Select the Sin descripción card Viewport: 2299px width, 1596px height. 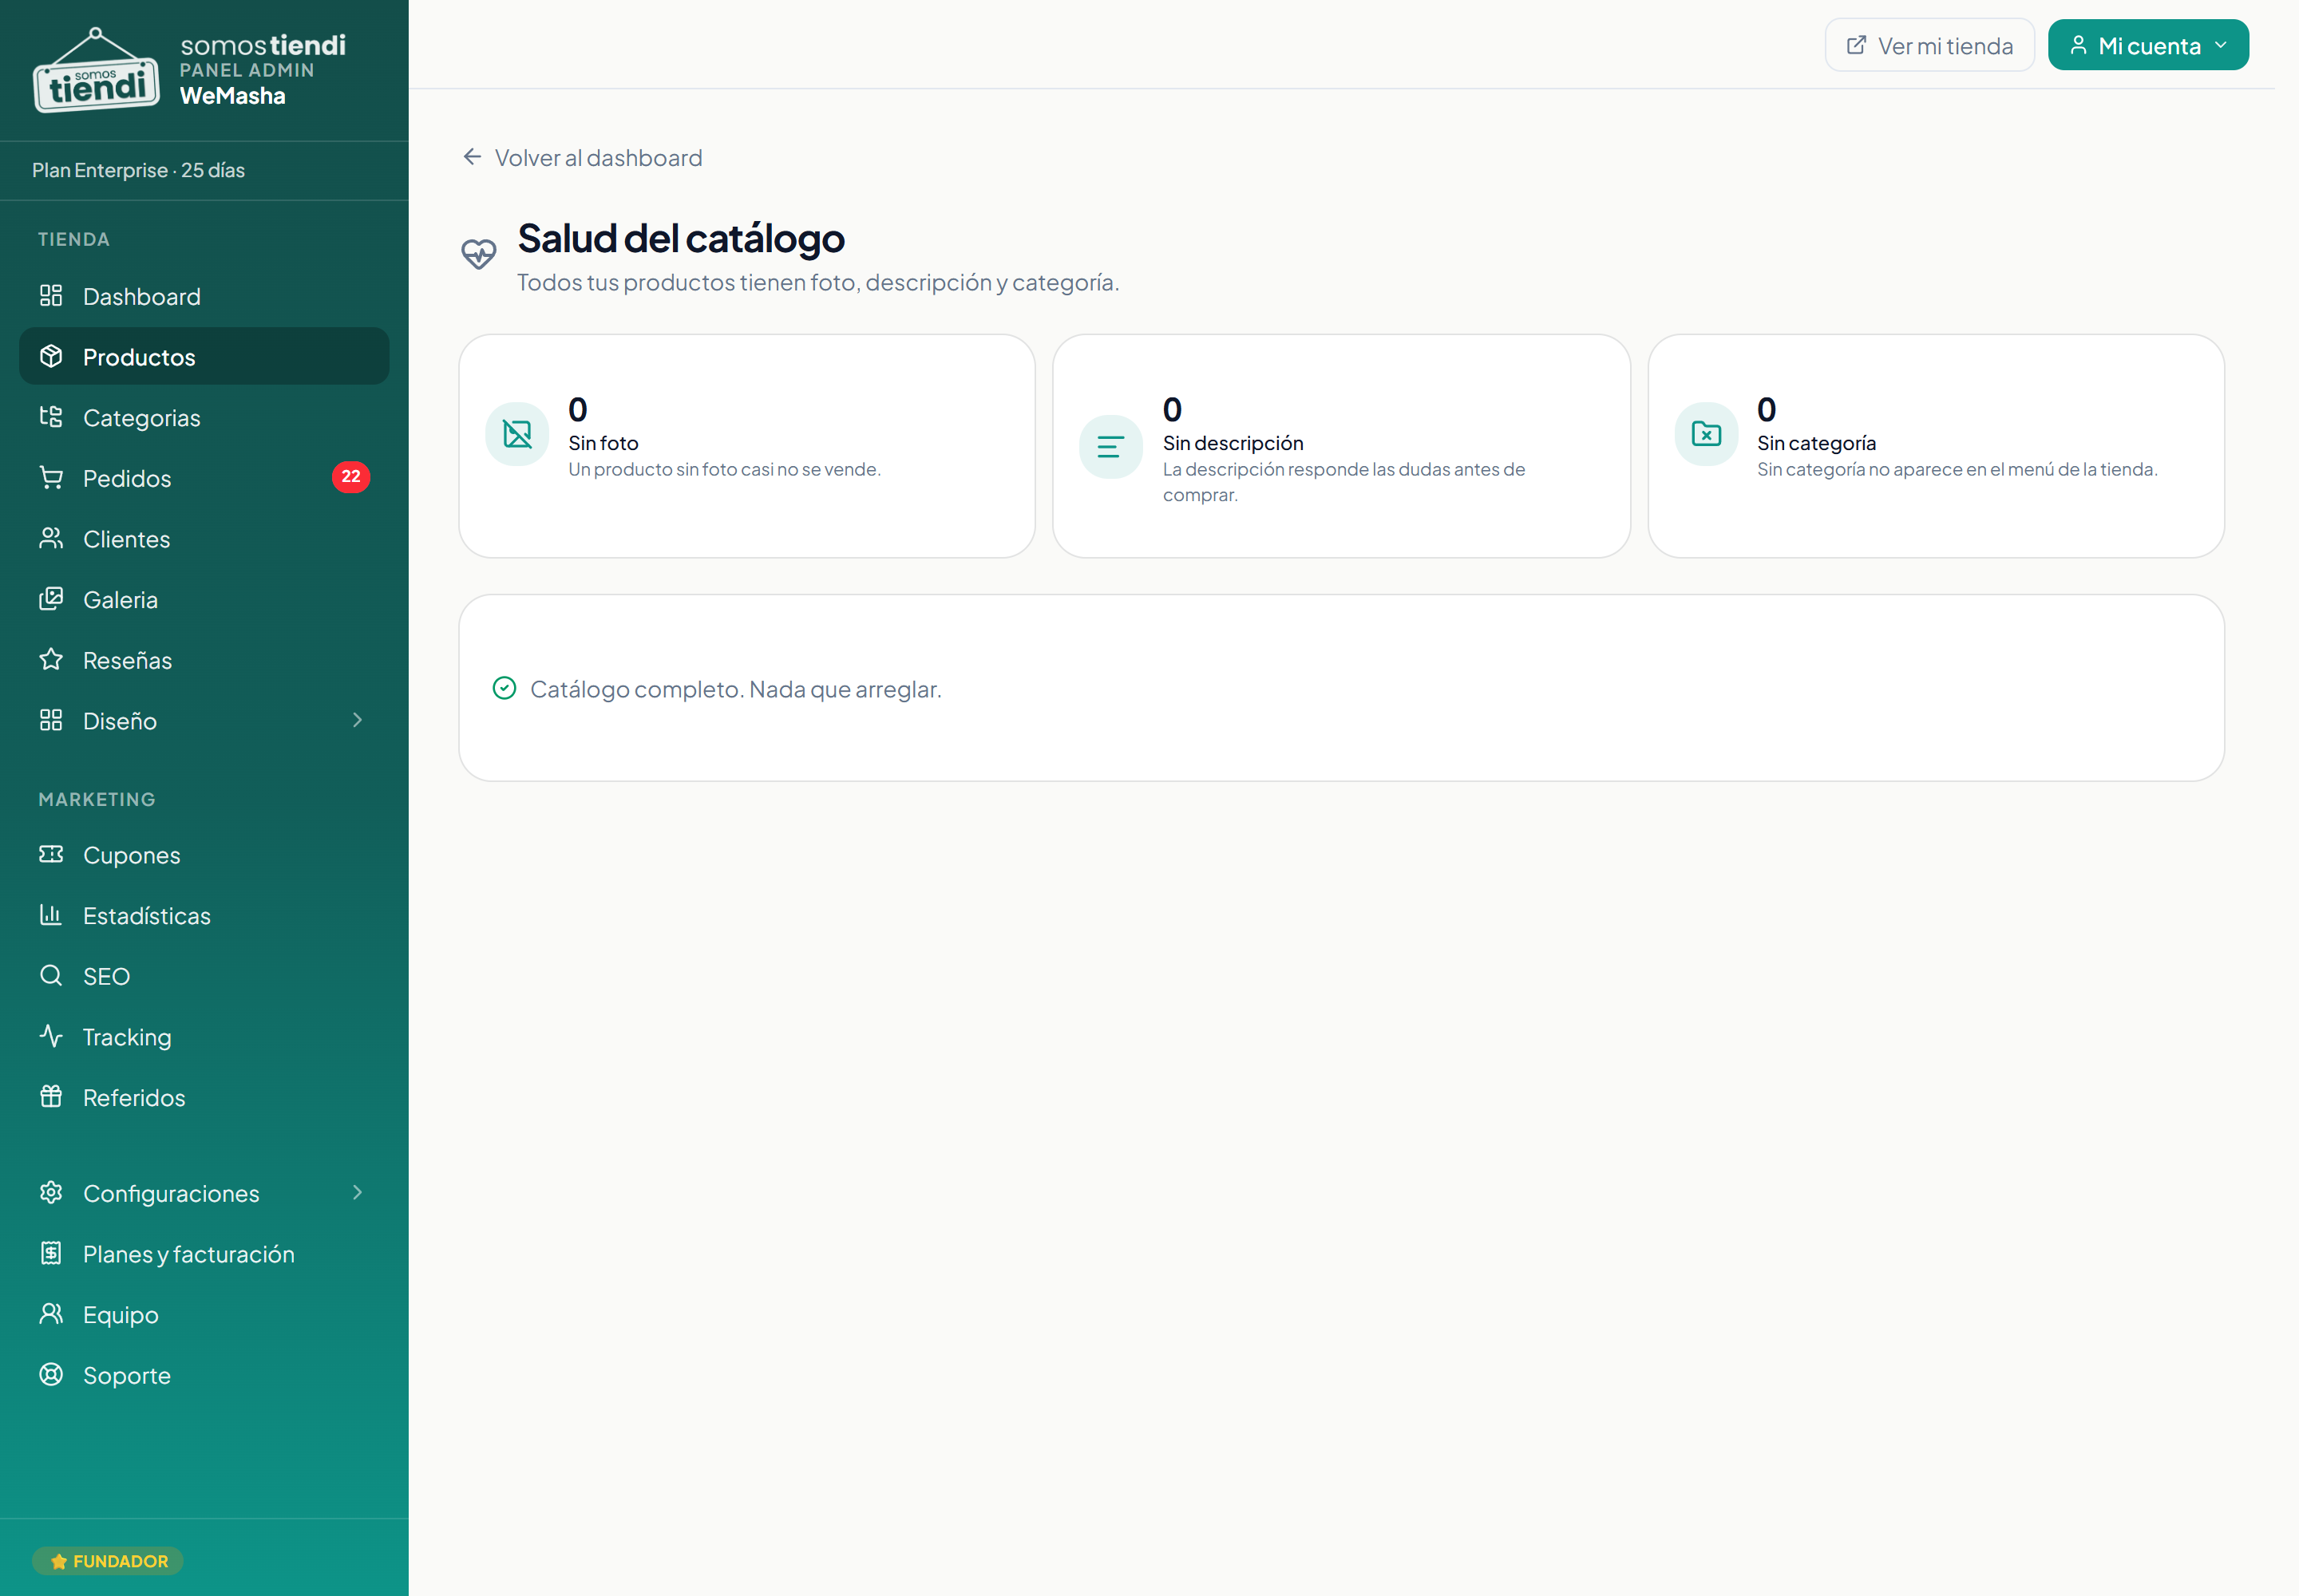point(1340,446)
